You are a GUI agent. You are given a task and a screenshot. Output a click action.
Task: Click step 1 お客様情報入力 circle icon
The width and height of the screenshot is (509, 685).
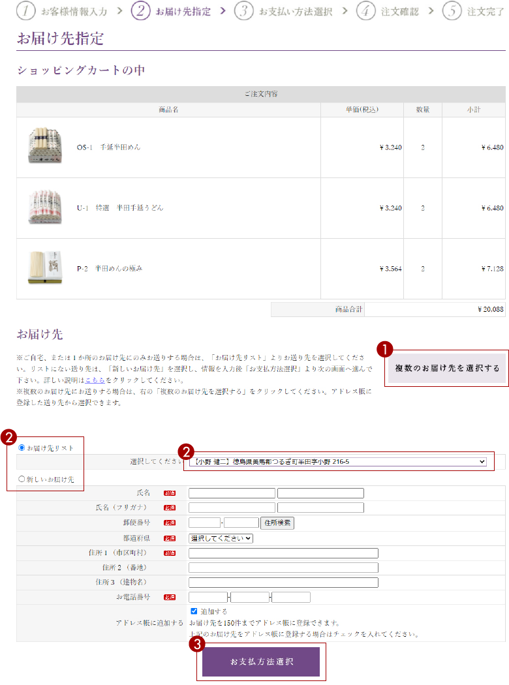(25, 11)
